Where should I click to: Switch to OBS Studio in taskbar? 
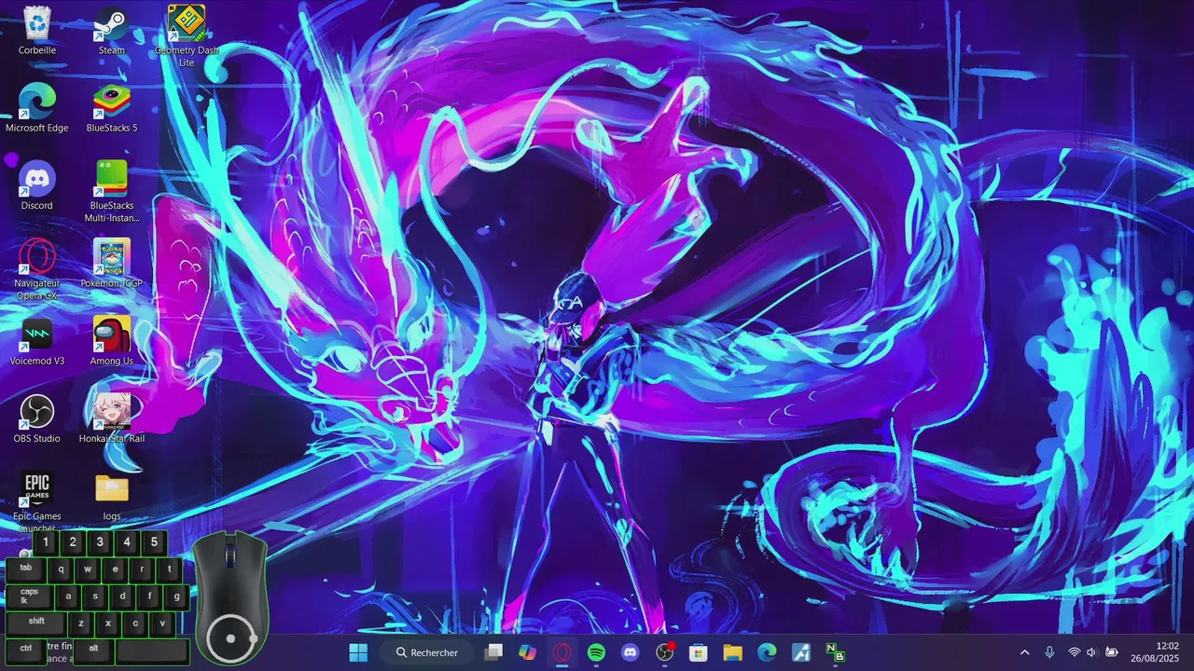pos(665,652)
